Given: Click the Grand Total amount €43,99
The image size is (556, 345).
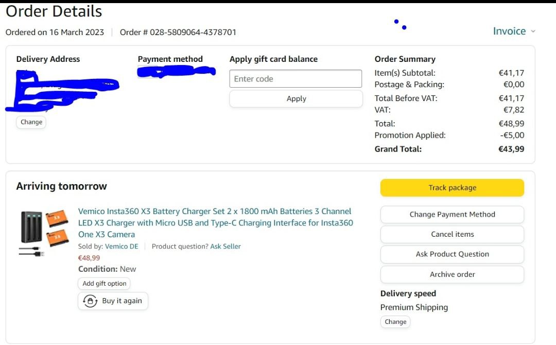Looking at the screenshot, I should [511, 149].
